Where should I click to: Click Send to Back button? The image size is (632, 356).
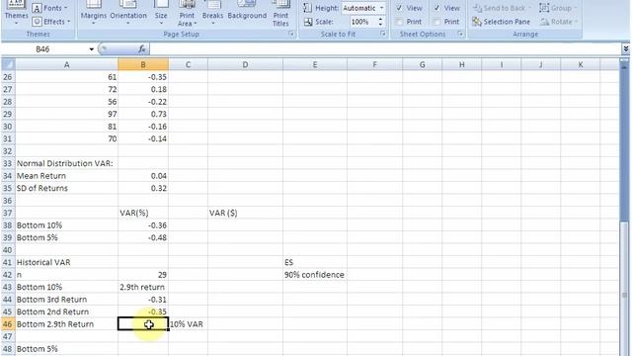pyautogui.click(x=502, y=8)
